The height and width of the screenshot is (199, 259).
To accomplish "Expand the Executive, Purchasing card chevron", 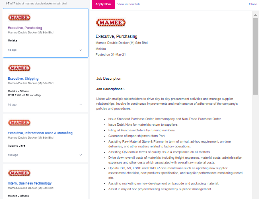I will (80, 50).
